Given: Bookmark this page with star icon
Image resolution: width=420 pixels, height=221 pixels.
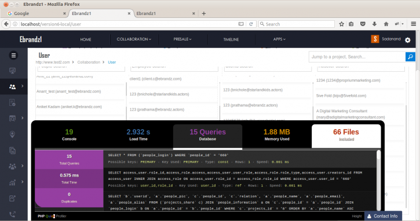Looking at the screenshot, I should (342, 24).
